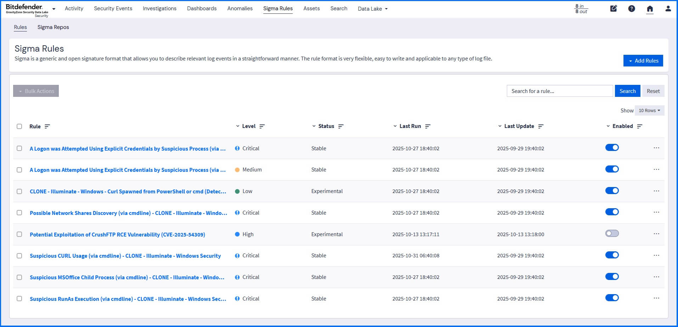The width and height of the screenshot is (678, 327).
Task: Switch to the Sigma Repos tab
Action: (x=53, y=27)
